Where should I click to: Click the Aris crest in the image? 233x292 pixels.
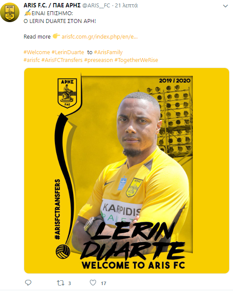click(67, 93)
